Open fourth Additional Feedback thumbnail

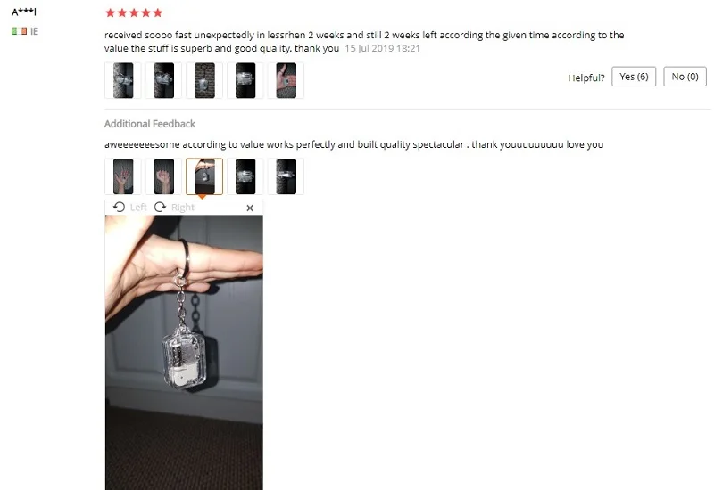tap(245, 176)
